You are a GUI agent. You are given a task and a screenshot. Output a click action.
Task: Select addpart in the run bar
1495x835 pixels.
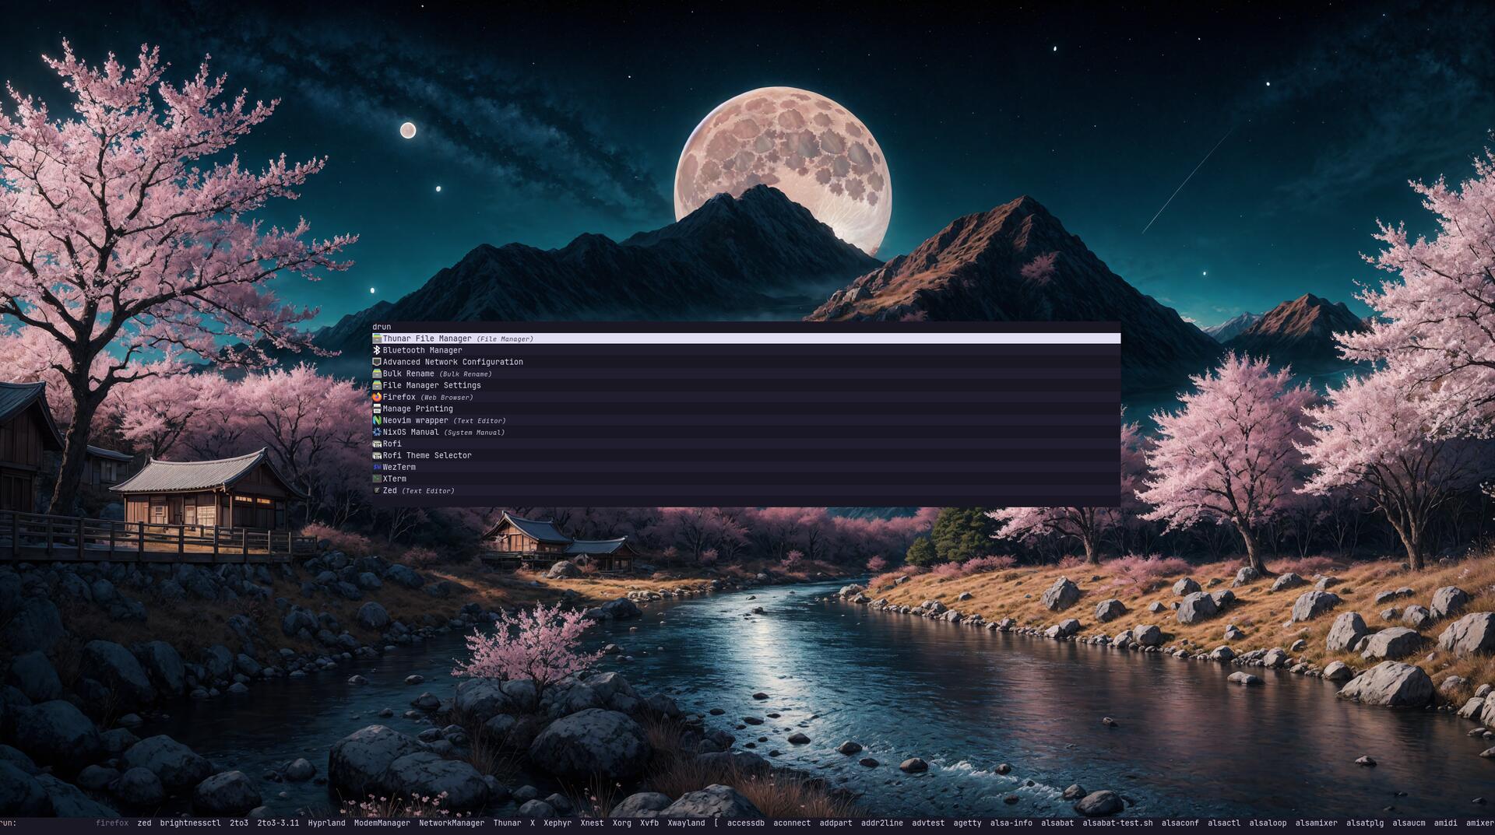835,823
